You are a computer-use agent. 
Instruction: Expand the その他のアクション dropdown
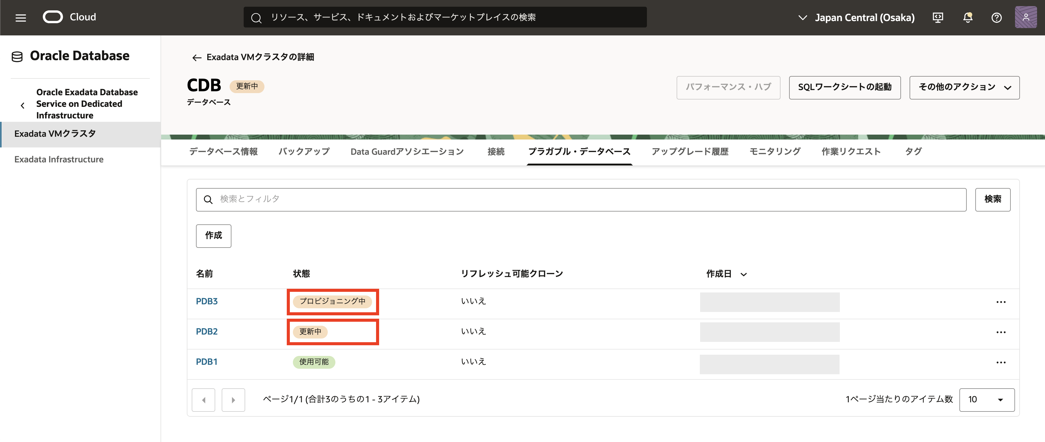964,88
